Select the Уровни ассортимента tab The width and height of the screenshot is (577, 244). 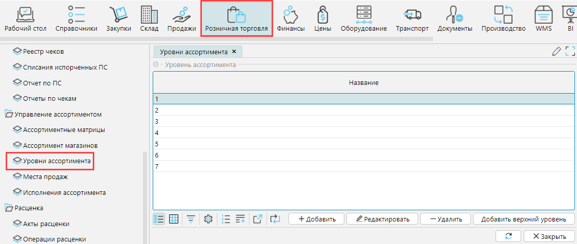[193, 52]
